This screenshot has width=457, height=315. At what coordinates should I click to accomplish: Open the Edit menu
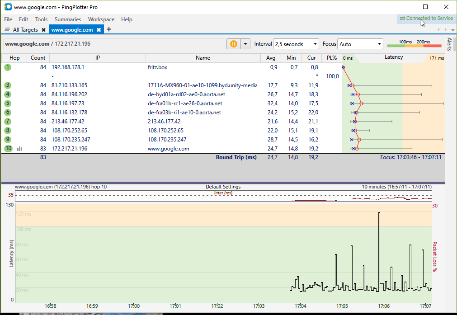24,19
